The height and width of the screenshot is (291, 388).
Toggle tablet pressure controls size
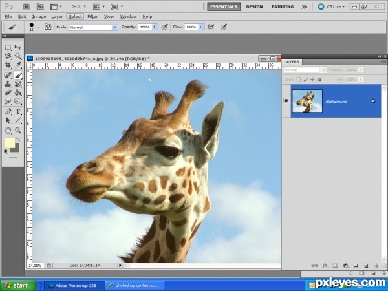pos(224,27)
